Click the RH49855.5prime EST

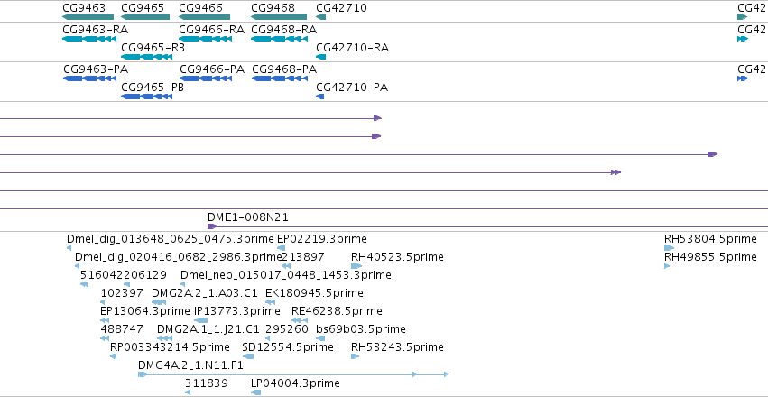[x=667, y=266]
